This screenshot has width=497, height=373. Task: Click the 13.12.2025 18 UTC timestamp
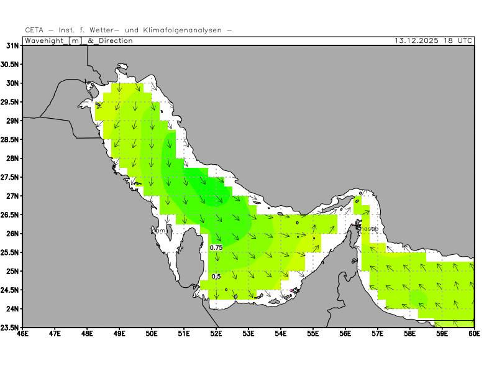433,41
